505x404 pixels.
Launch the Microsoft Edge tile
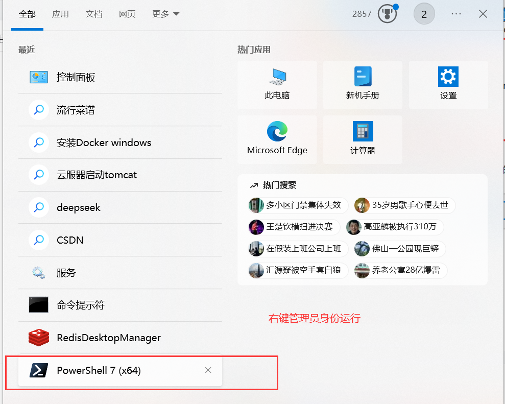pyautogui.click(x=277, y=139)
